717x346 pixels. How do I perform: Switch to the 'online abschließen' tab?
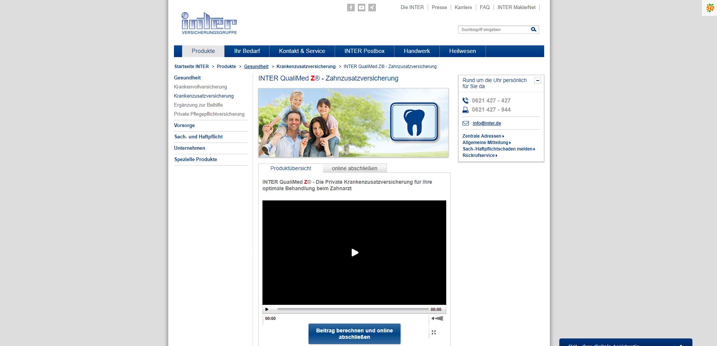[x=355, y=168]
